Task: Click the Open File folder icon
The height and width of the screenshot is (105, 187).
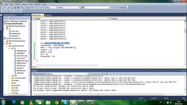Action: [12, 8]
